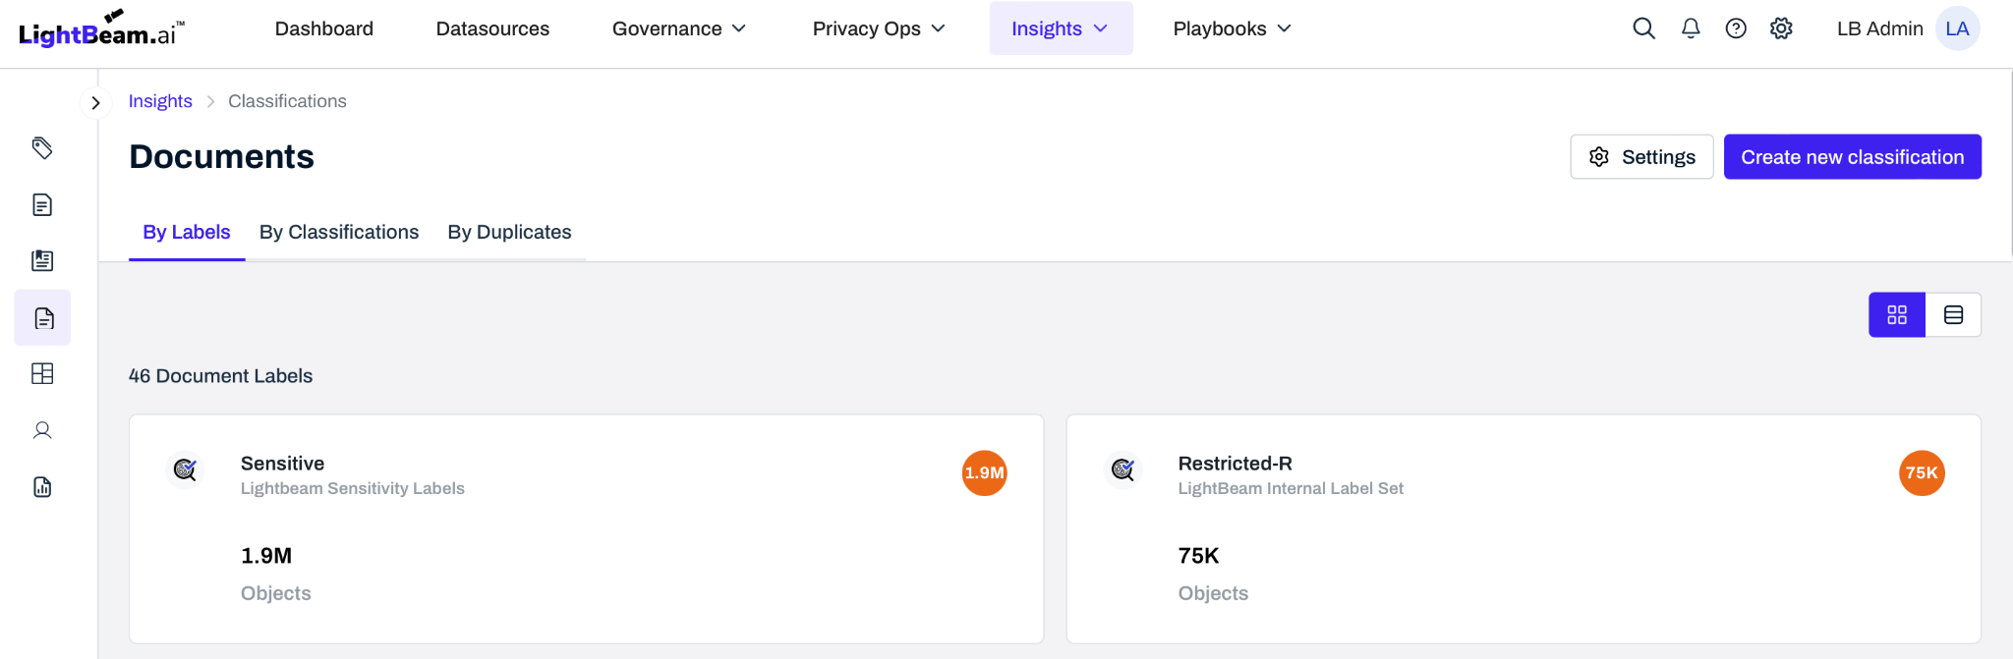
Task: Select the tag icon in sidebar
Action: pyautogui.click(x=42, y=148)
